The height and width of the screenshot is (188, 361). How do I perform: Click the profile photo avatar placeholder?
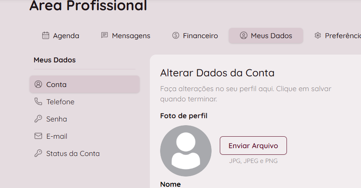pos(186,151)
